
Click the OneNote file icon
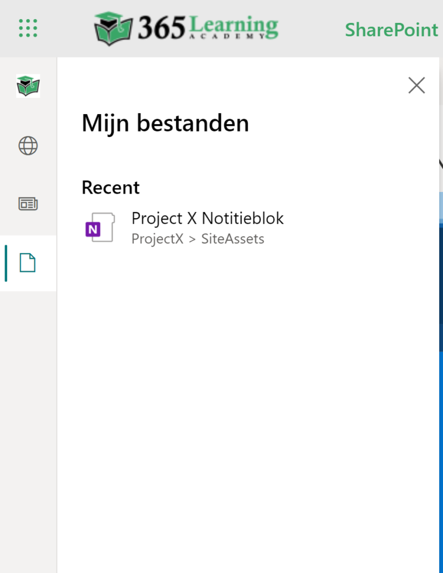coord(100,228)
